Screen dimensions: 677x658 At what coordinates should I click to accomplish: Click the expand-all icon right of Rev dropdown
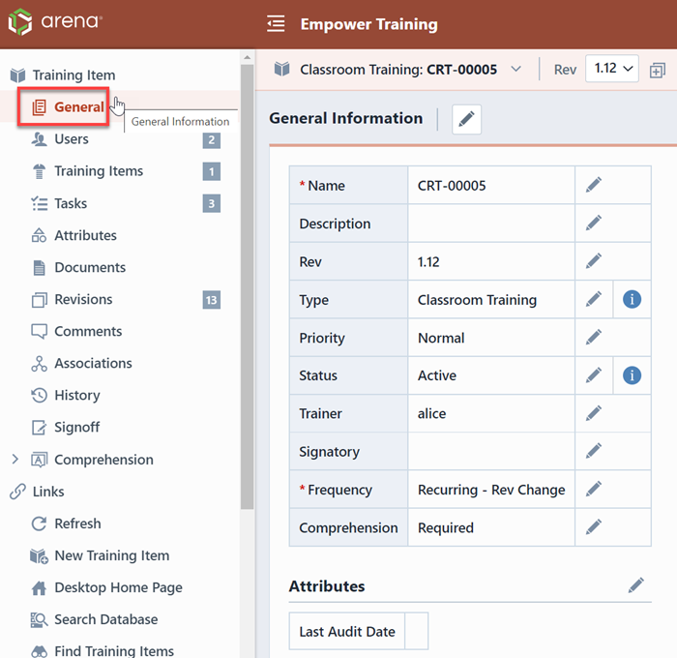[x=658, y=70]
